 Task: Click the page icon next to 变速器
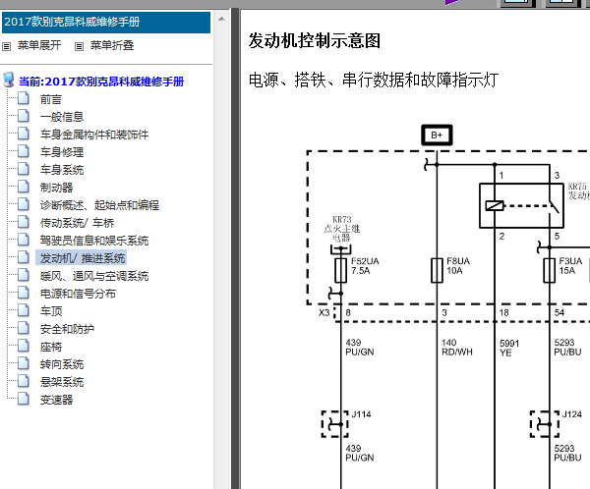point(24,399)
